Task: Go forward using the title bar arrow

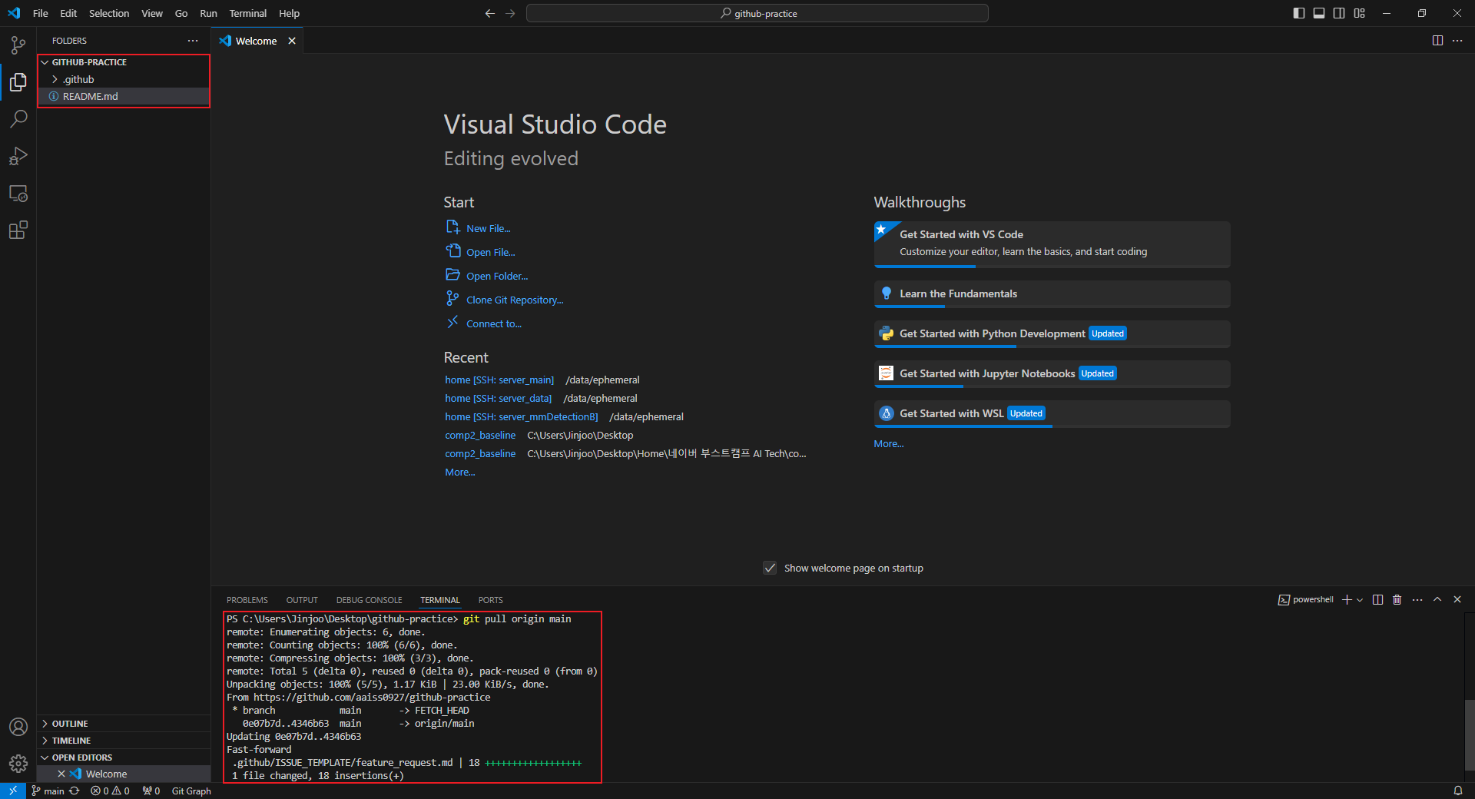Action: tap(510, 13)
